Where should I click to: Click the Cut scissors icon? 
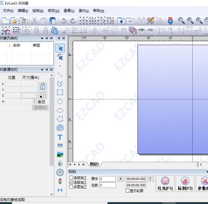point(35,21)
